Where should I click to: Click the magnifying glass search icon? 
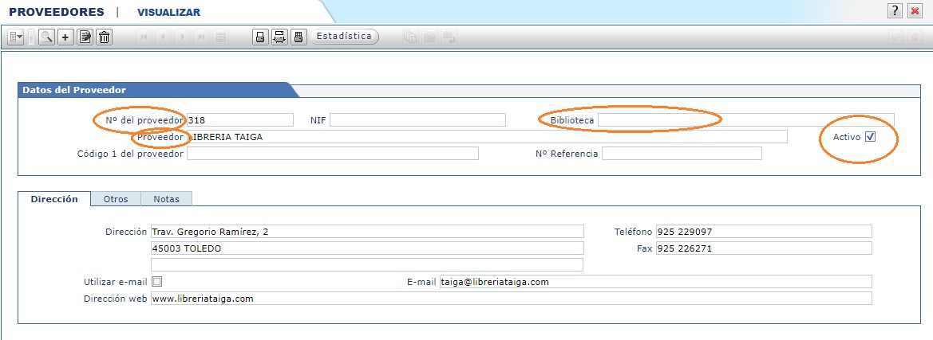coord(46,37)
